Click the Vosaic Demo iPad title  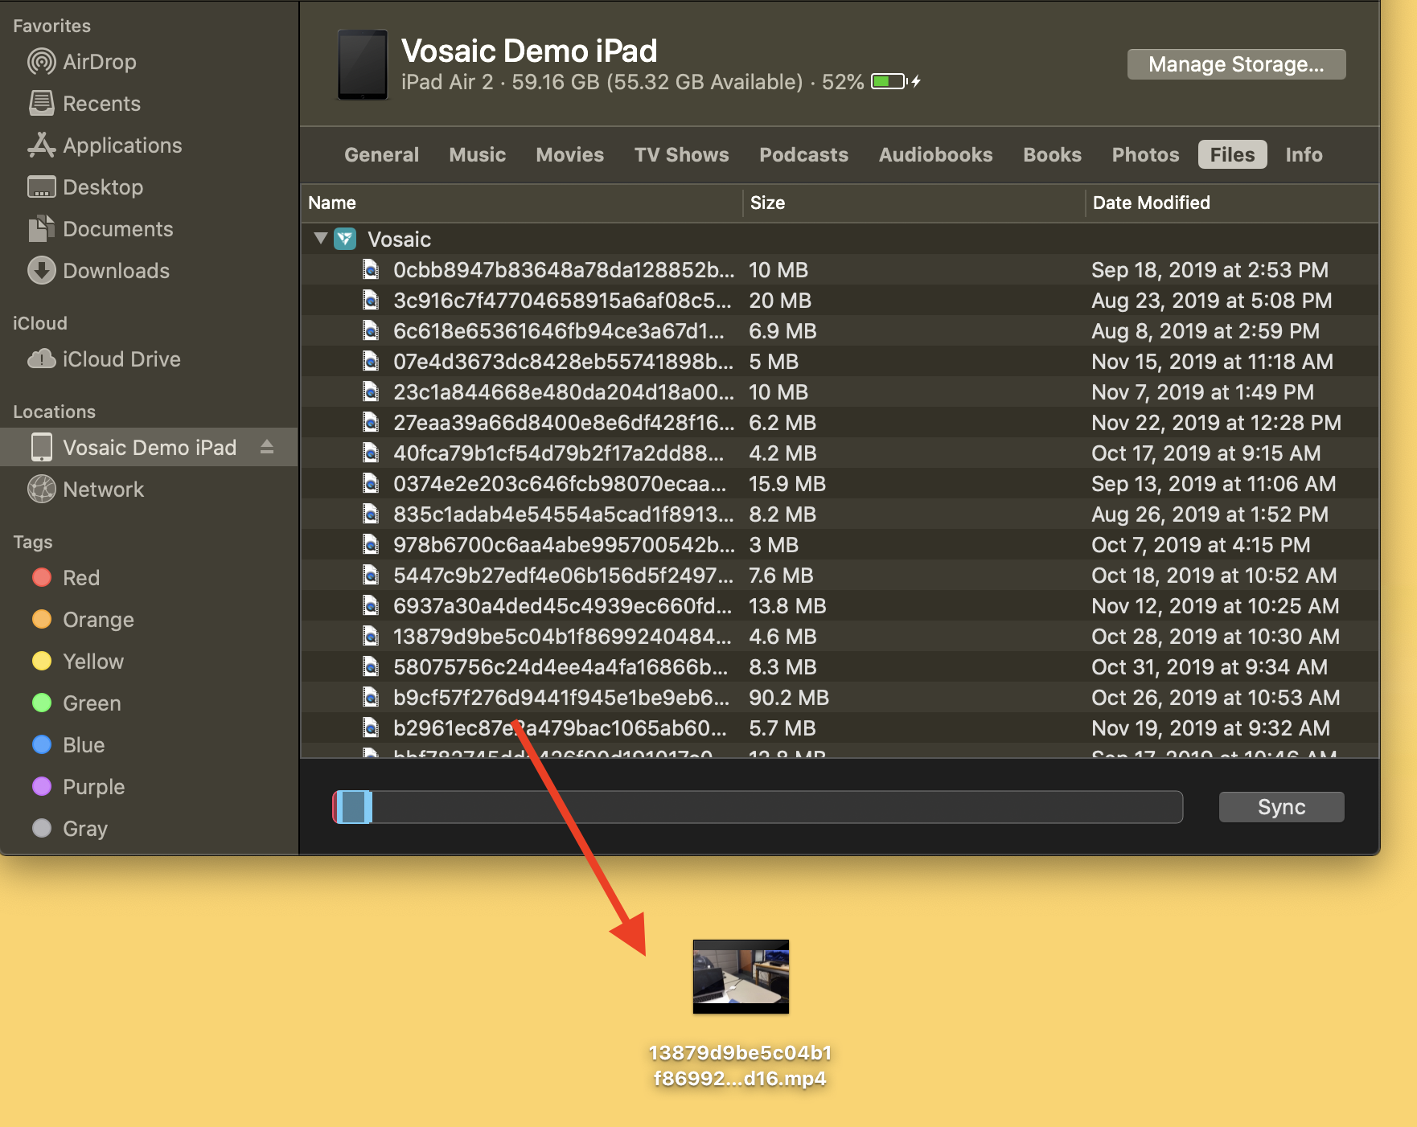pyautogui.click(x=529, y=51)
